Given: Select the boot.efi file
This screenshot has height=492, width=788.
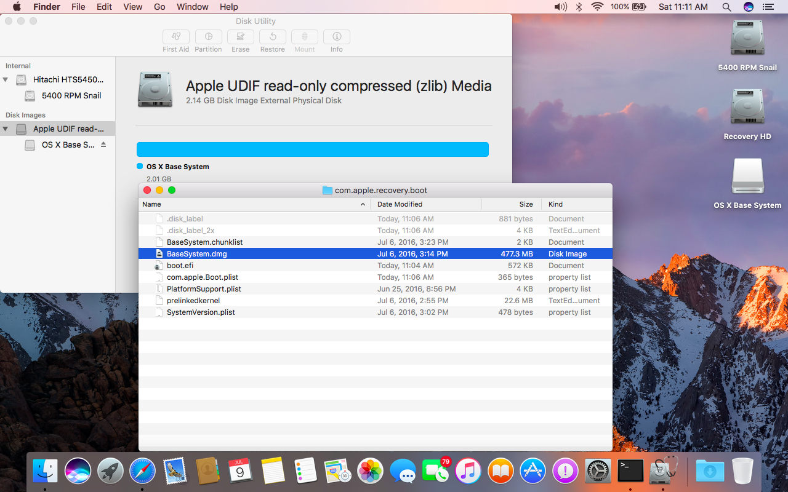Looking at the screenshot, I should coord(376,266).
